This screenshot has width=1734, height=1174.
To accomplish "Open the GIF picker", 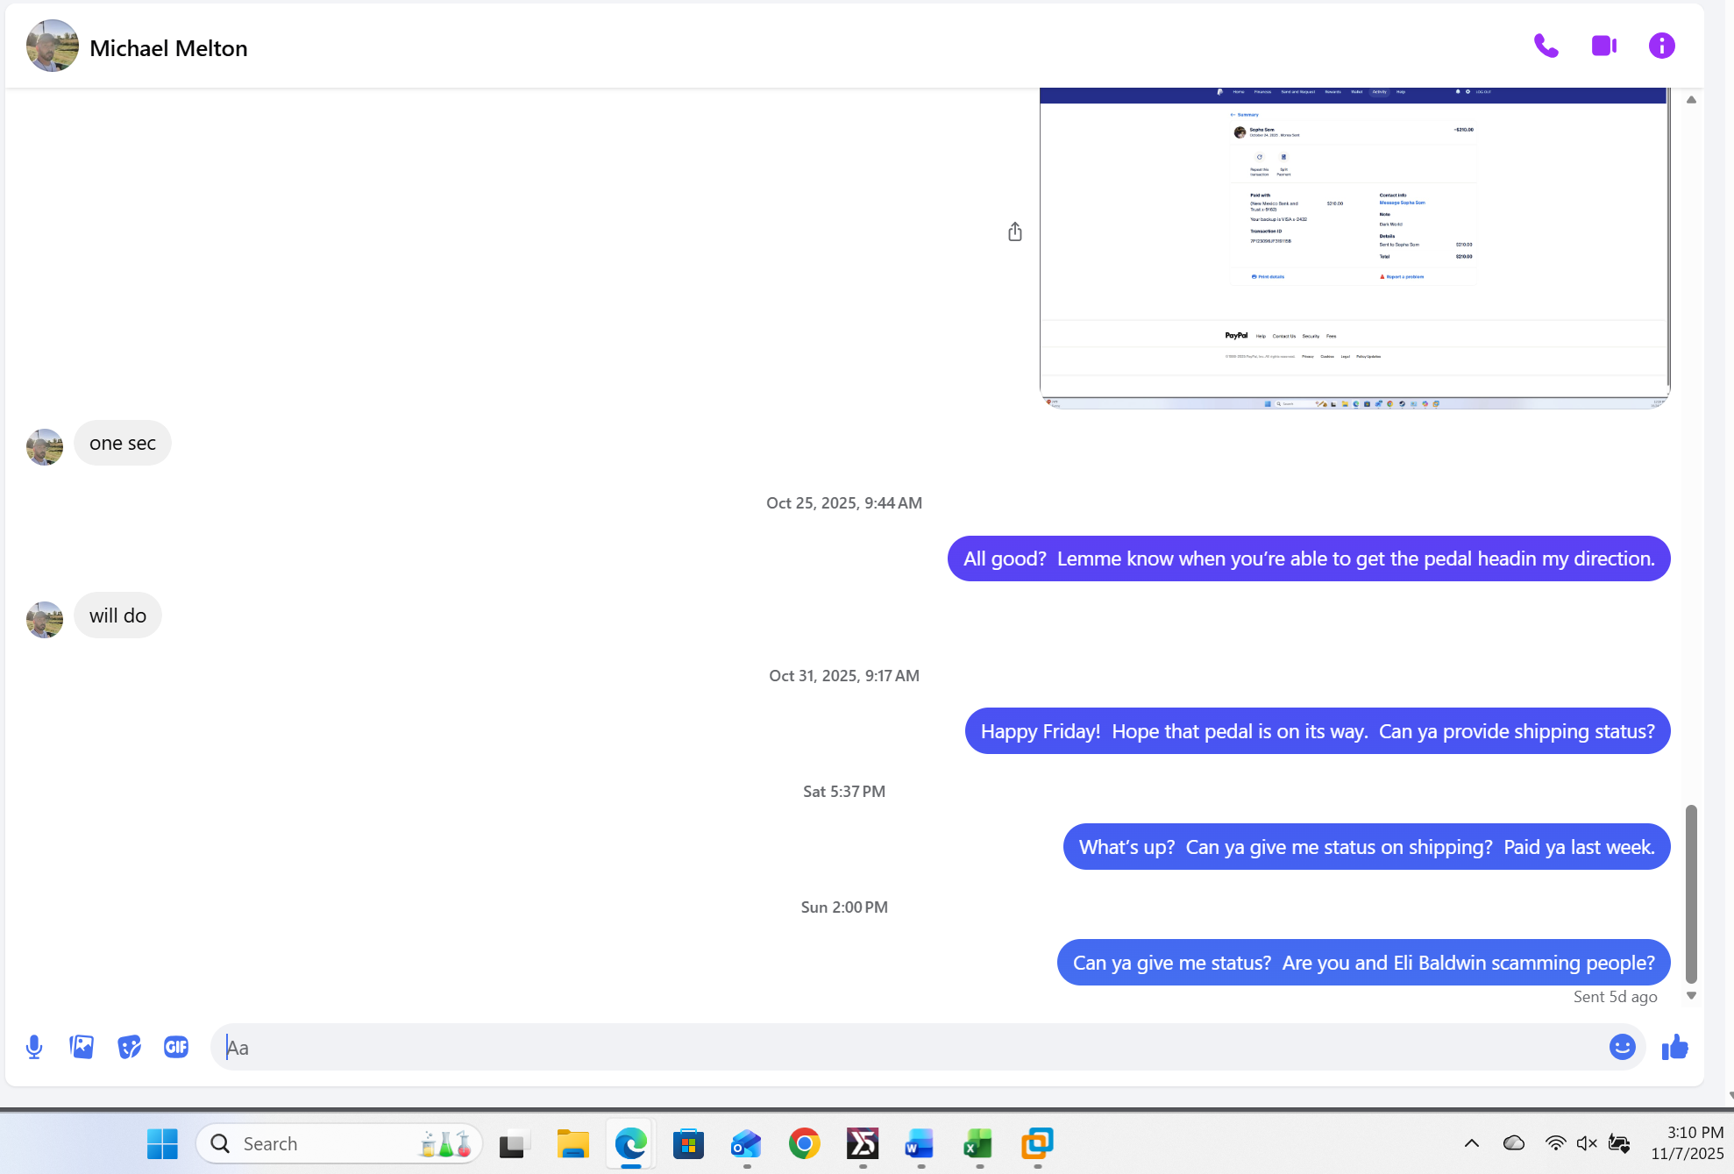I will coord(175,1047).
